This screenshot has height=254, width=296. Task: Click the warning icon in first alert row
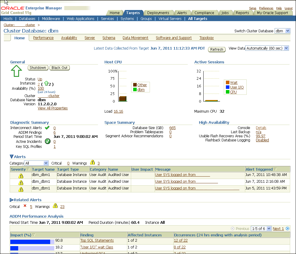(21, 175)
